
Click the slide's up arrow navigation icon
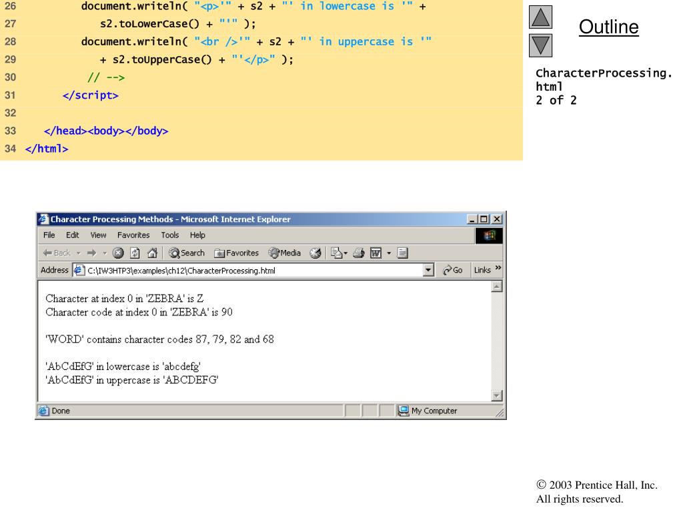(x=542, y=18)
